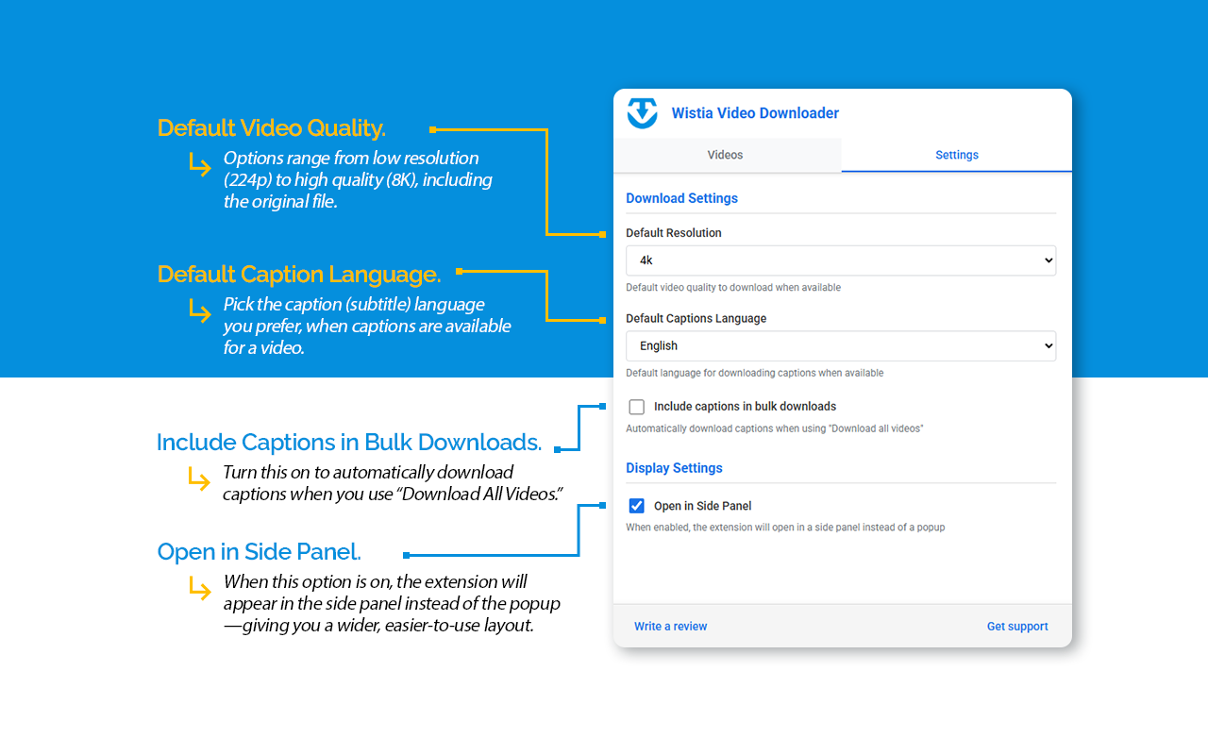1208x755 pixels.
Task: Open the Settings tab
Action: [x=957, y=155]
